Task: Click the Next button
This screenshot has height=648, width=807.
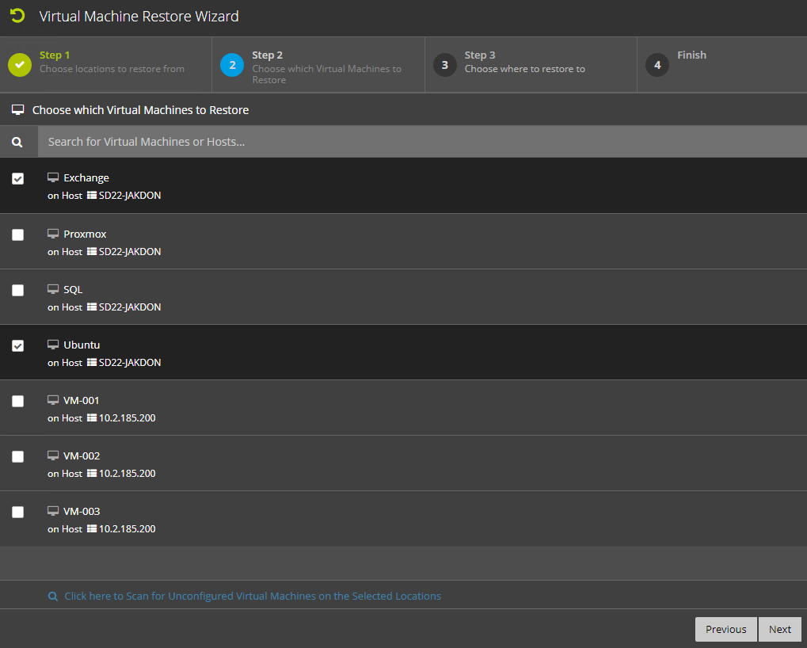Action: click(x=780, y=629)
